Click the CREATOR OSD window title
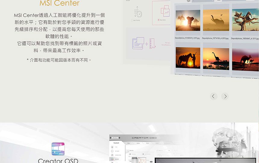The width and height of the screenshot is (259, 163). (144, 138)
